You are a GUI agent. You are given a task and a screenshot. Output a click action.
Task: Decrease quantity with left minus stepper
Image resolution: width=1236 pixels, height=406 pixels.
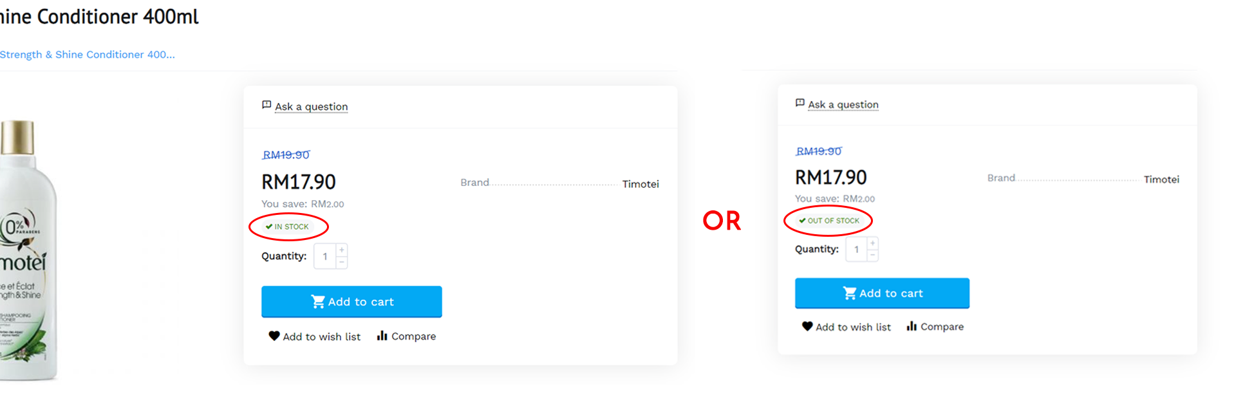tap(342, 263)
